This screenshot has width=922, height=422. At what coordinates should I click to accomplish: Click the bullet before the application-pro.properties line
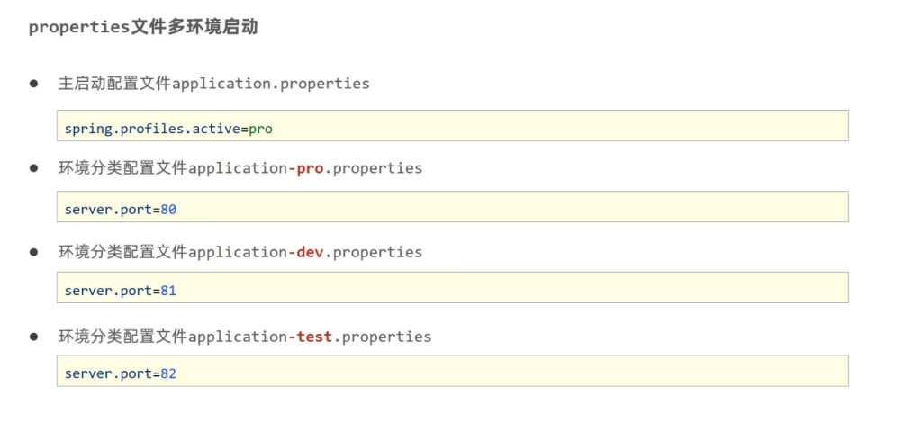click(34, 168)
